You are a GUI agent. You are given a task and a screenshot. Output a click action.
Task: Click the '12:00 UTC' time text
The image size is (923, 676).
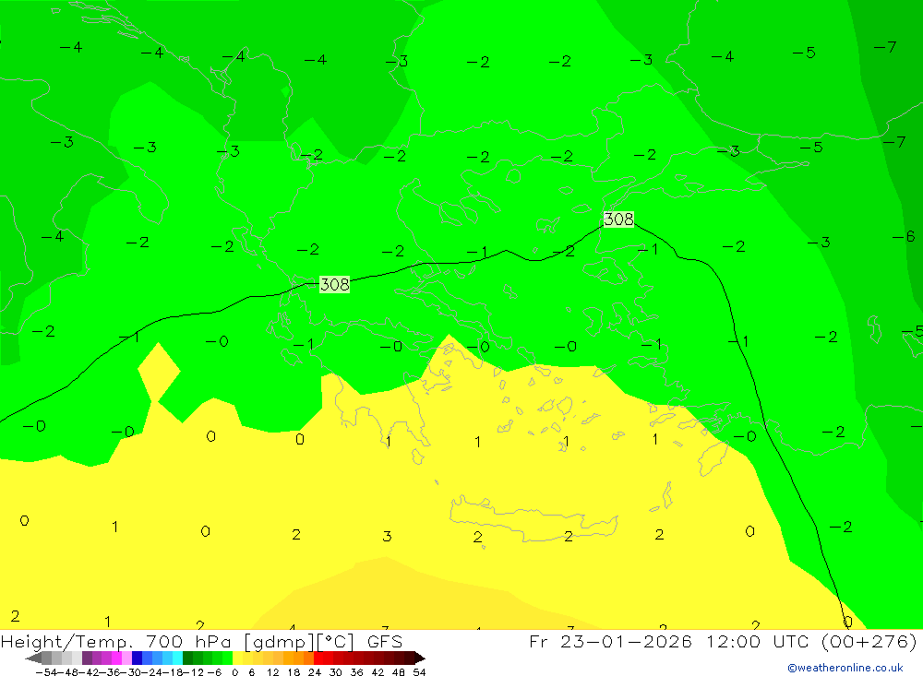(x=760, y=641)
